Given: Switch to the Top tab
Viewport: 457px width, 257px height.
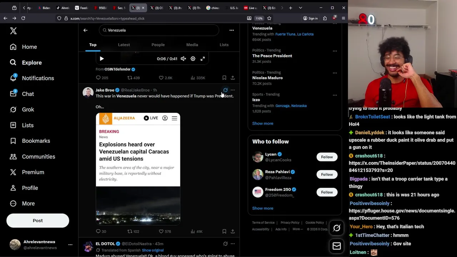Looking at the screenshot, I should click(x=93, y=45).
